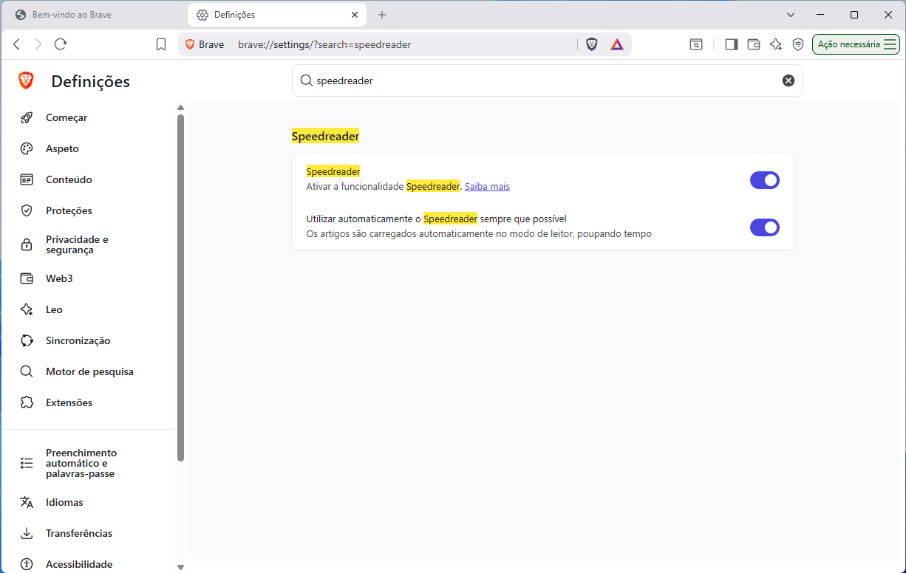
Task: Click the Brave lion logo beside Definições
Action: pyautogui.click(x=26, y=80)
